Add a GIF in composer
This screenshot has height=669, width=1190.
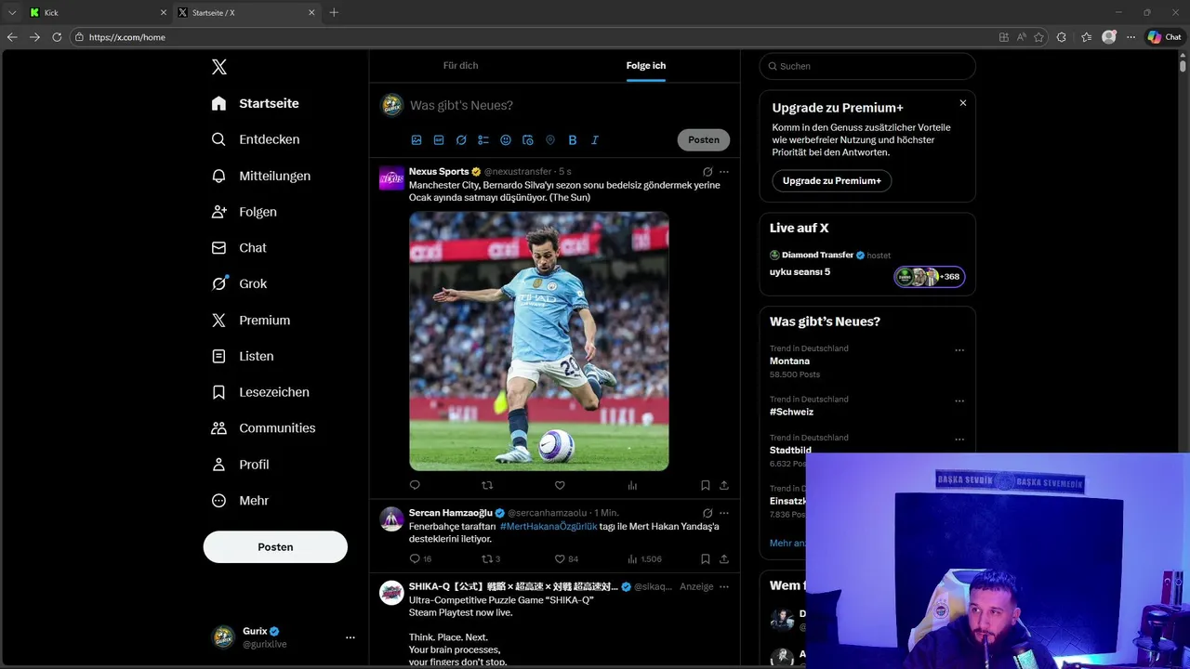(439, 140)
